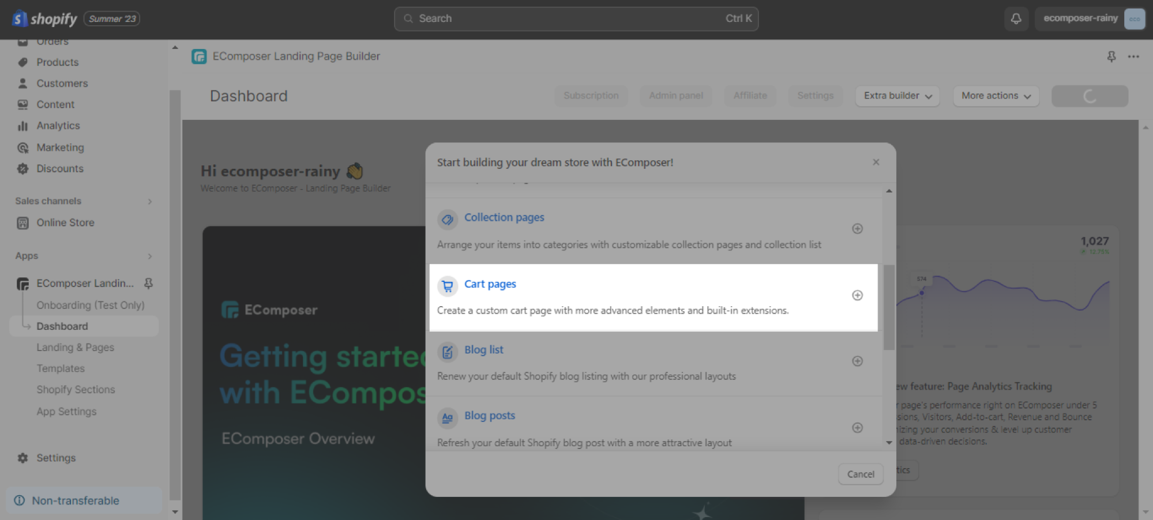This screenshot has height=520, width=1153.
Task: Add Blog list with plus icon
Action: click(x=858, y=361)
